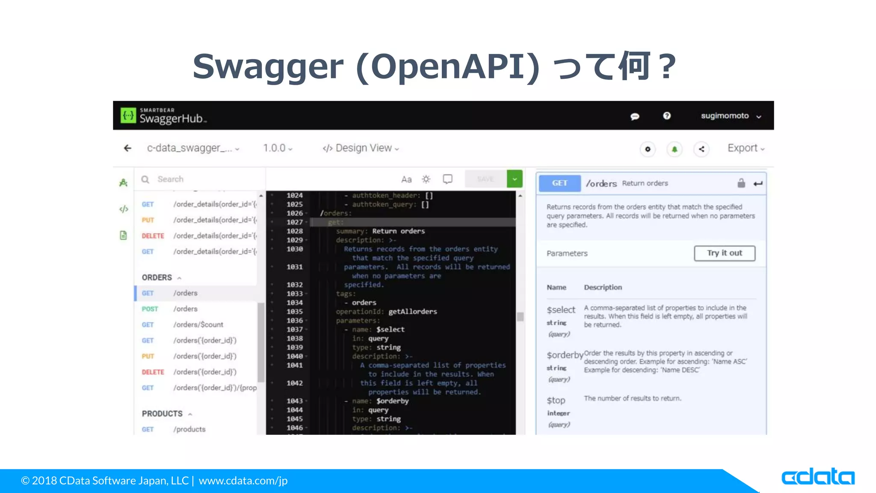Click the chat bubble icon in header
This screenshot has height=493, width=876.
tap(635, 116)
